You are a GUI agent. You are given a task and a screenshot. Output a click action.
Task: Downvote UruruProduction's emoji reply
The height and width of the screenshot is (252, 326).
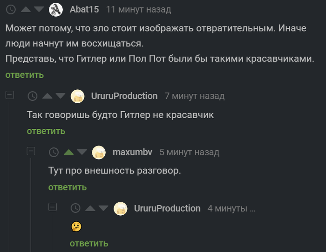[103, 208]
